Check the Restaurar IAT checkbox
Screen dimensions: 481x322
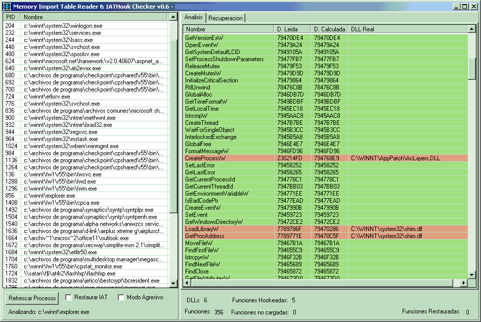[69, 297]
